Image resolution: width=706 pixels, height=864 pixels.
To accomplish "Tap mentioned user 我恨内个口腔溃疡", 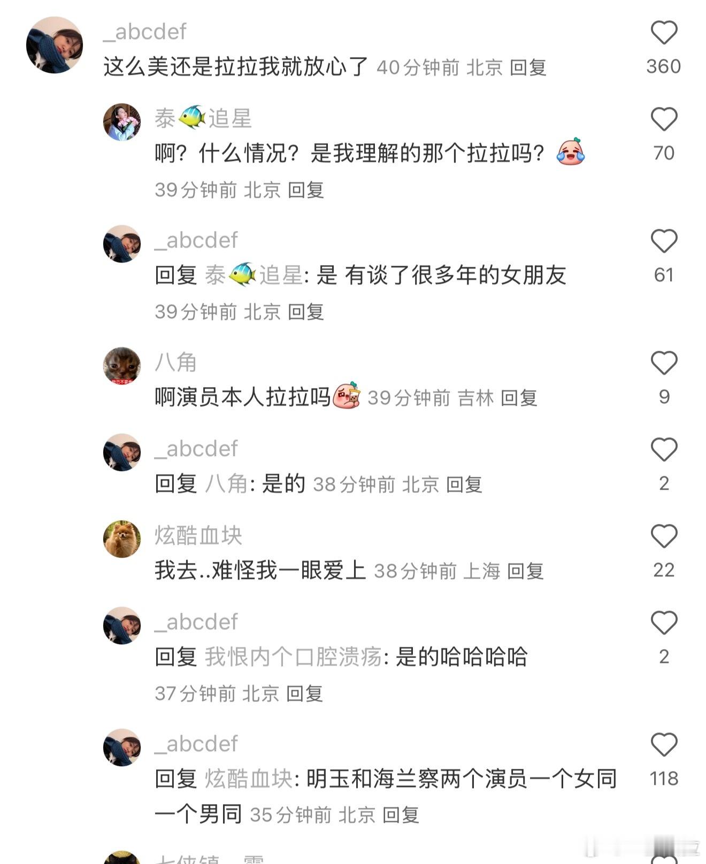I will pos(293,657).
